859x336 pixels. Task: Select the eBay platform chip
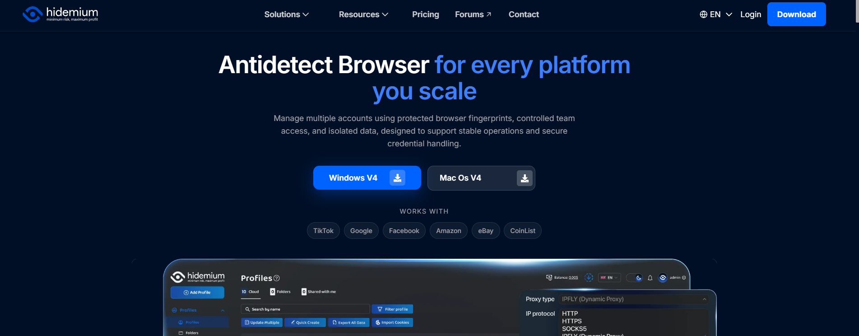point(486,231)
